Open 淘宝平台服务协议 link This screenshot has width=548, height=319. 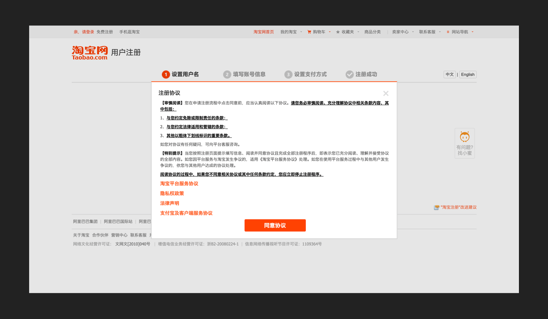[179, 183]
